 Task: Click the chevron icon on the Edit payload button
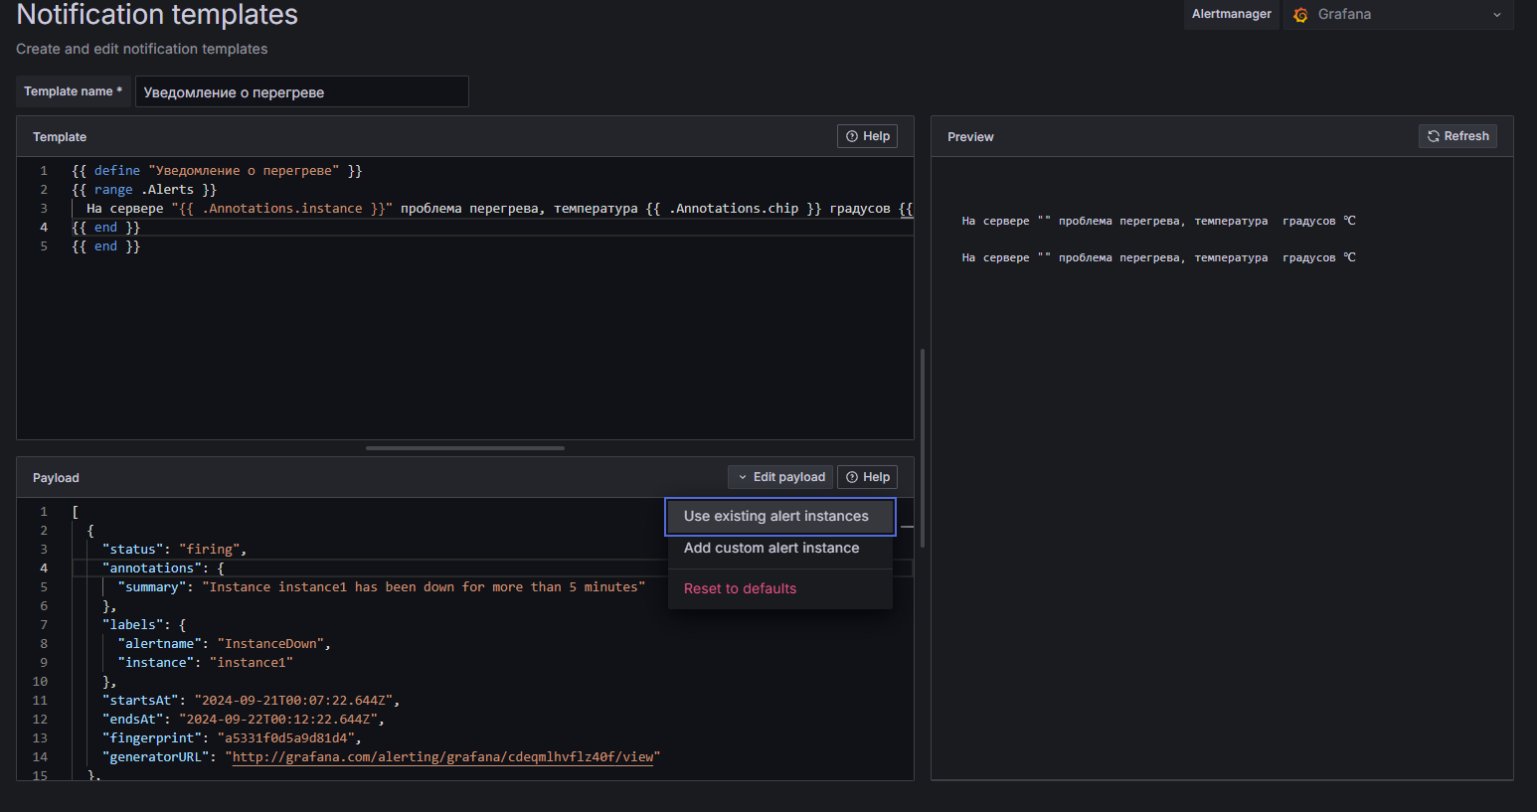click(x=742, y=477)
